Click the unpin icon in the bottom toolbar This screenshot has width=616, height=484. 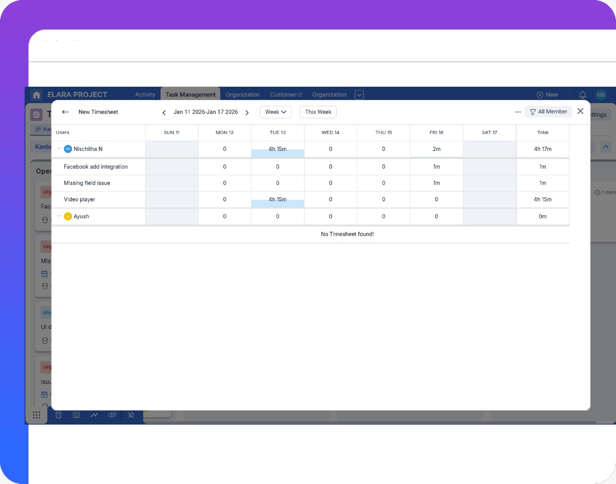131,415
